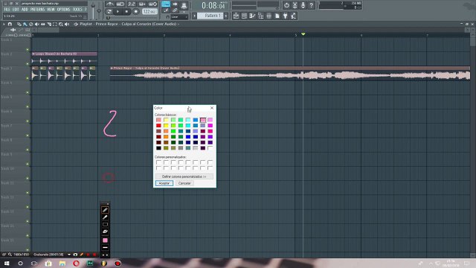
Task: Click the microphone one-click recording icon
Action: [303, 5]
